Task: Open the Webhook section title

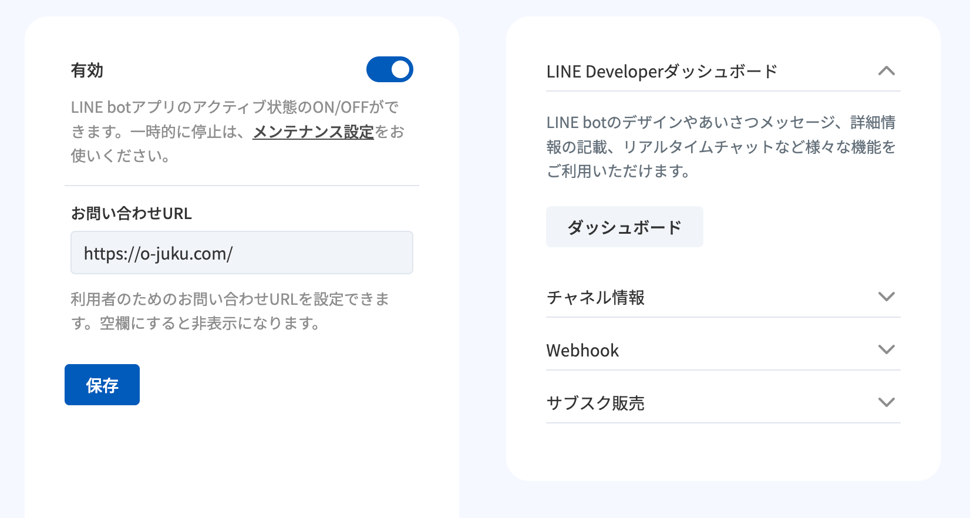Action: click(x=582, y=351)
